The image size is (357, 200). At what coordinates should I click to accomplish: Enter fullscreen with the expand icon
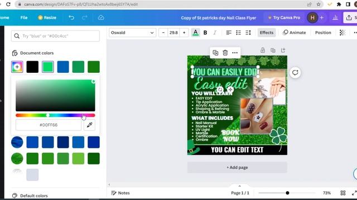[354, 193]
